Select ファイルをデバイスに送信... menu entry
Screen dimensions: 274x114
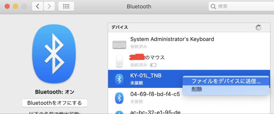point(226,81)
